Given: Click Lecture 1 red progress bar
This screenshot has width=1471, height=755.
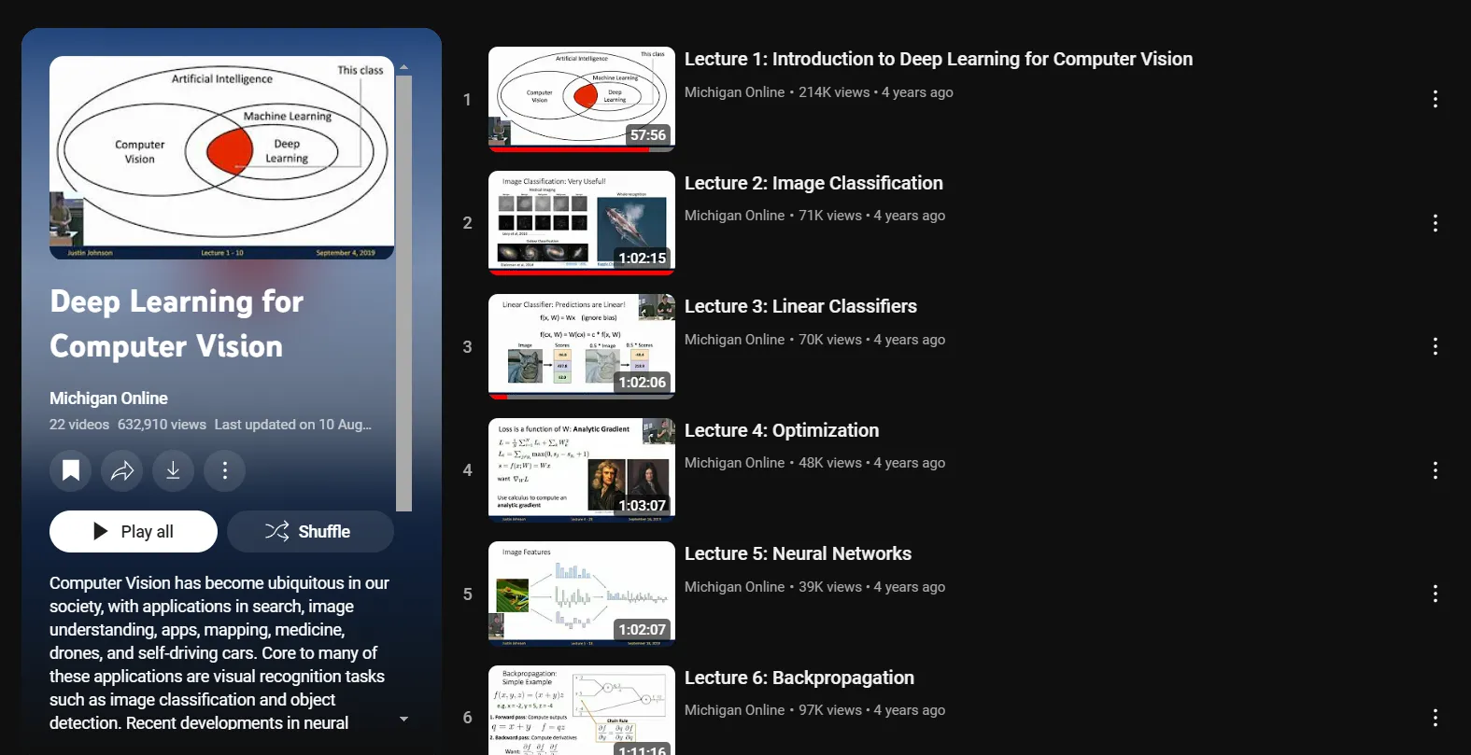Looking at the screenshot, I should click(x=570, y=149).
